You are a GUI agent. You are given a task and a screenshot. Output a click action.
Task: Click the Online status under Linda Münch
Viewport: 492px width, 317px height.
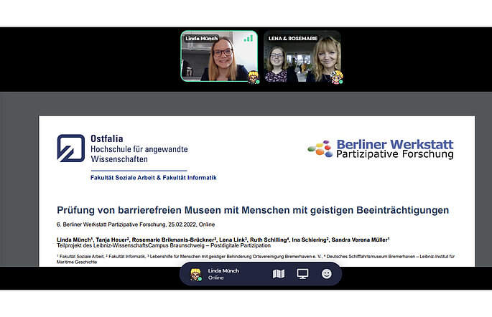click(x=217, y=278)
